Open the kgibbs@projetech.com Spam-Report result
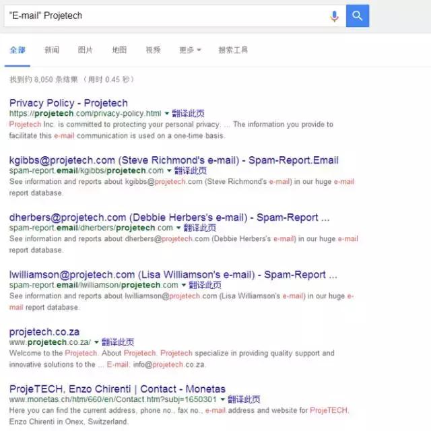Viewport: 431px width, 431px height. point(174,160)
